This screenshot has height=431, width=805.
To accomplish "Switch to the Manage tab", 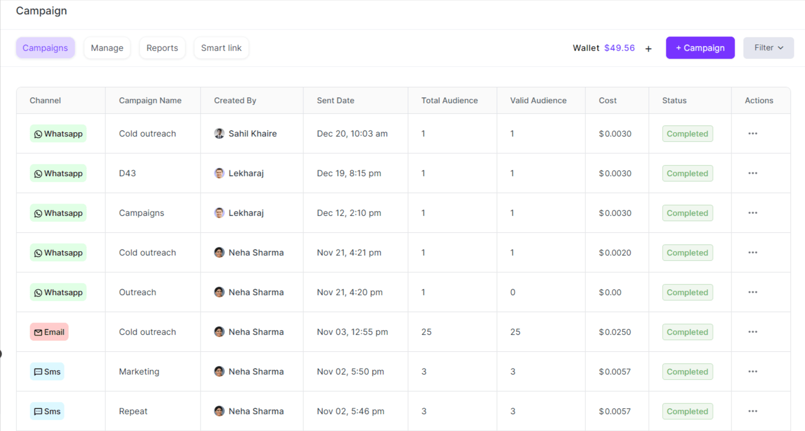I will [x=107, y=48].
